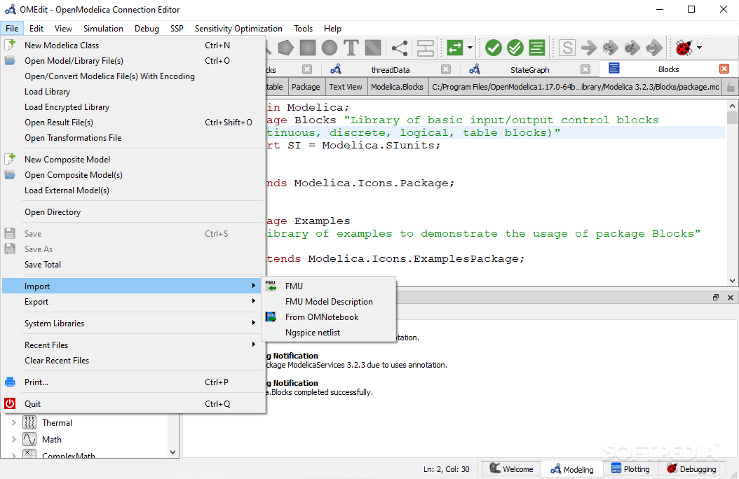Click the green Re-simulate arrows icon
The height and width of the screenshot is (479, 739).
point(454,48)
